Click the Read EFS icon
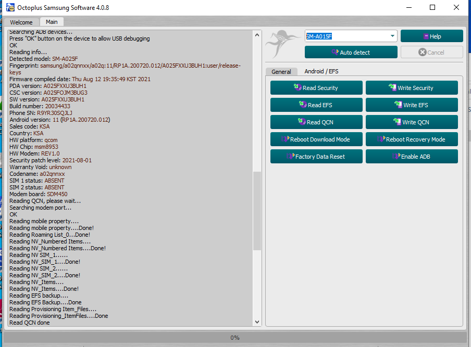471x347 pixels. [303, 105]
